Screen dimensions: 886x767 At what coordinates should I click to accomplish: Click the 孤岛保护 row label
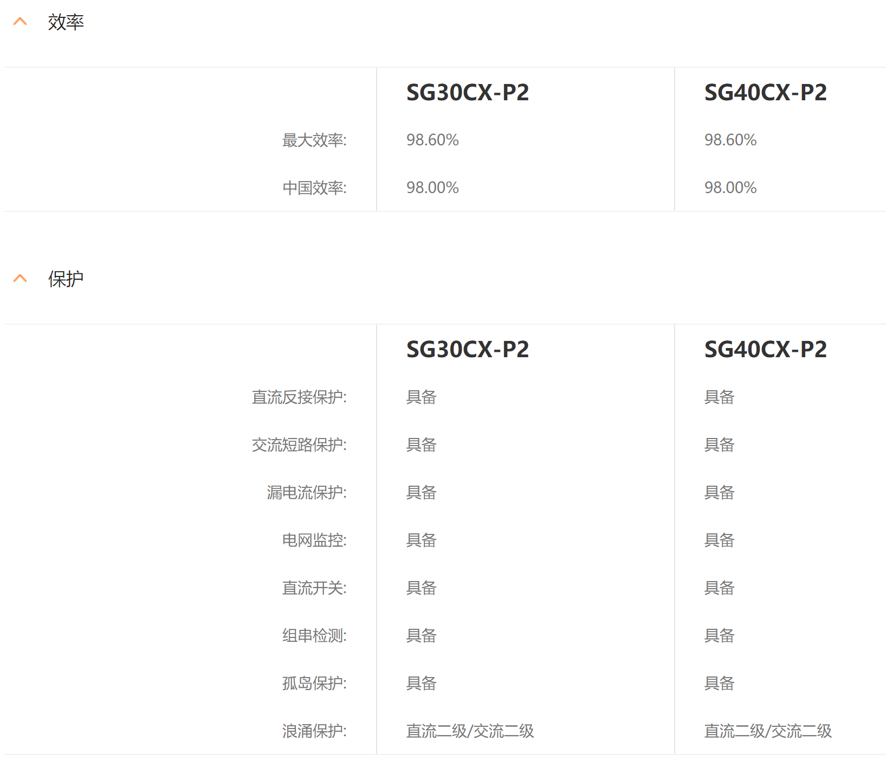314,684
